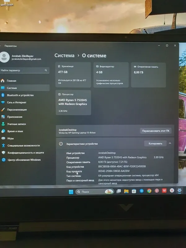Click Переименовать этот ПК button
Screen dimensions: 186x248
pos(156,131)
